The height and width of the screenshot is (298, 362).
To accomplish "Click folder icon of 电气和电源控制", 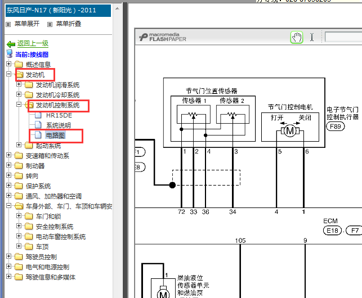I will pyautogui.click(x=19, y=267).
